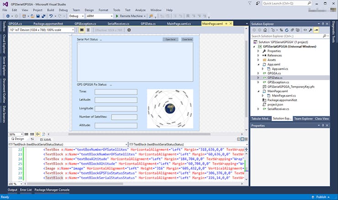338x200 pixels.
Task: Click the notifications flag icon in title bar
Action: click(x=250, y=4)
